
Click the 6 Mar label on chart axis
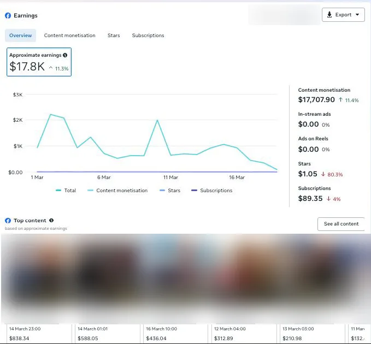click(x=104, y=177)
